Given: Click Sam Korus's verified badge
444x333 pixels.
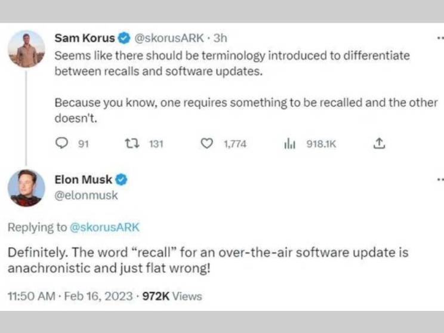Looking at the screenshot, I should [x=124, y=38].
